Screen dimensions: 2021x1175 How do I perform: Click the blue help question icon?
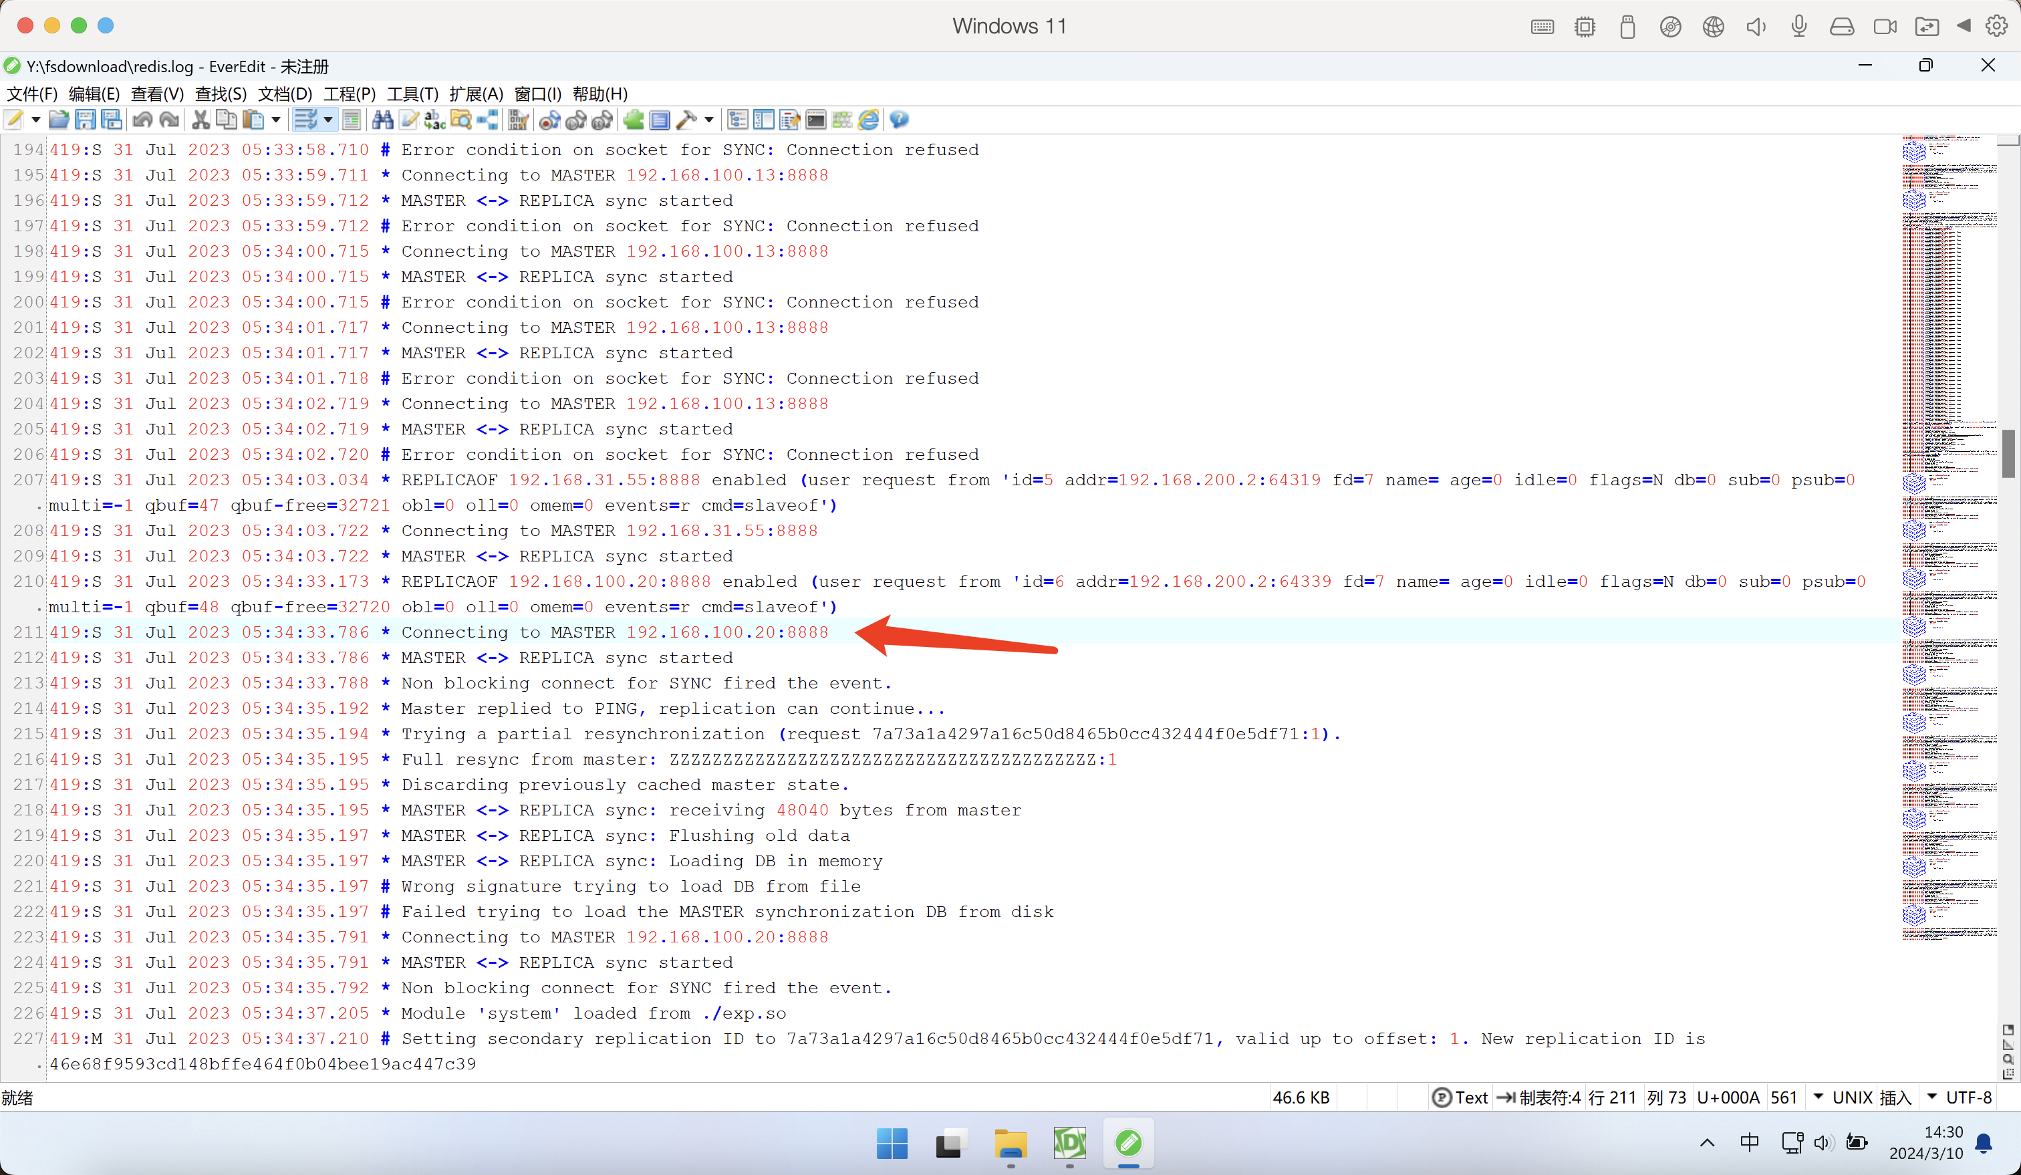pyautogui.click(x=899, y=120)
